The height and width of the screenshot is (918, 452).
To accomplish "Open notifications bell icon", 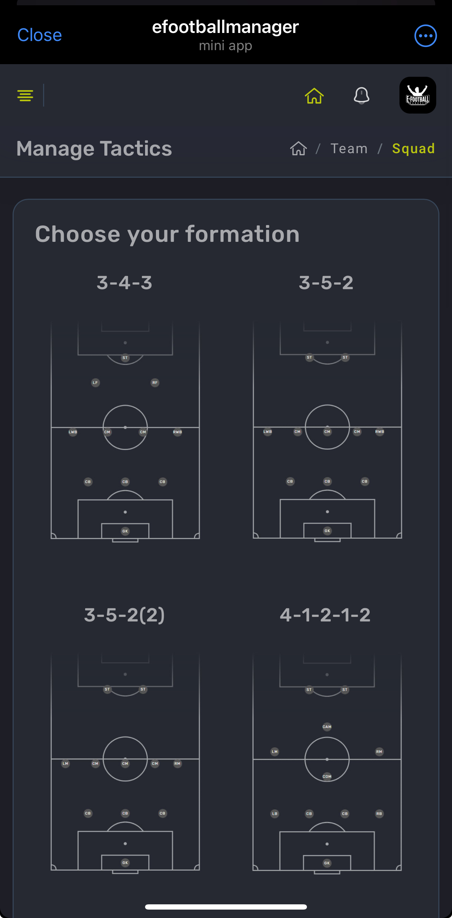I will coord(361,95).
